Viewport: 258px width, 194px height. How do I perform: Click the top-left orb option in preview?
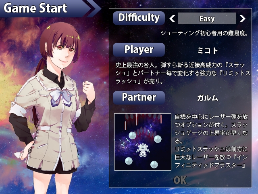(x=132, y=135)
